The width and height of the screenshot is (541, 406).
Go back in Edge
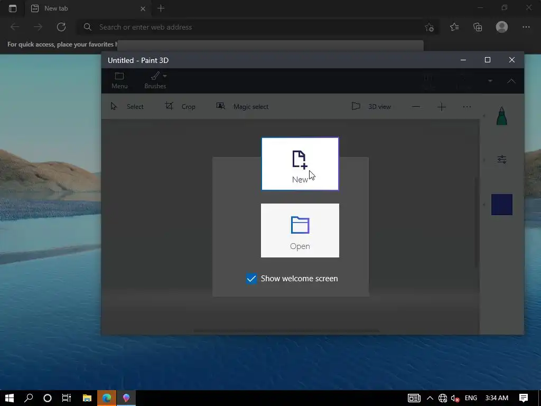click(15, 27)
